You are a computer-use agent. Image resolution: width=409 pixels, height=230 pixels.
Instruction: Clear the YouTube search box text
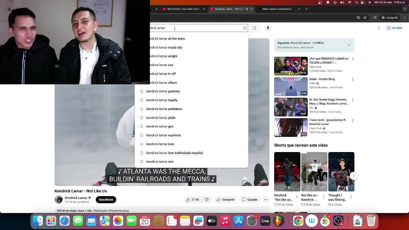[245, 28]
